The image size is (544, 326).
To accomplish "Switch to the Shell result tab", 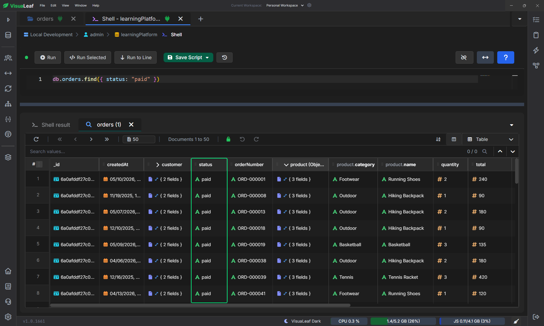I will click(51, 125).
